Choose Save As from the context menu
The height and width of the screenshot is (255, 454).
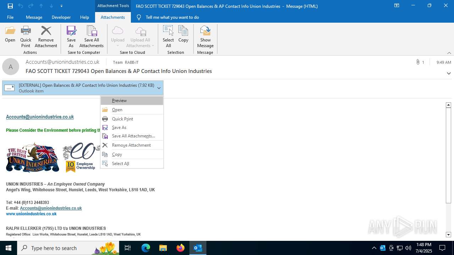132,127
